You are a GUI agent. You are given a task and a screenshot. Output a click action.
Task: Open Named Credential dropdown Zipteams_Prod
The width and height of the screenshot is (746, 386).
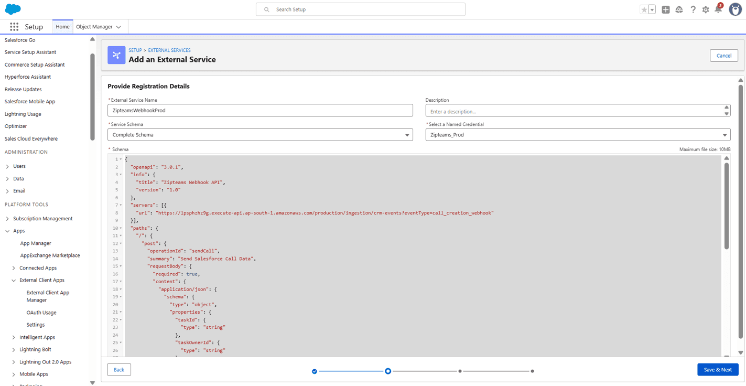pyautogui.click(x=578, y=135)
